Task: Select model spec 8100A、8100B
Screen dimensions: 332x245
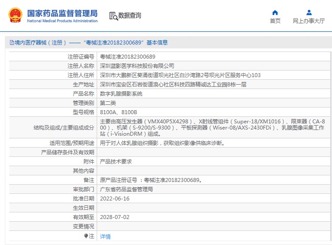Action: (x=119, y=112)
